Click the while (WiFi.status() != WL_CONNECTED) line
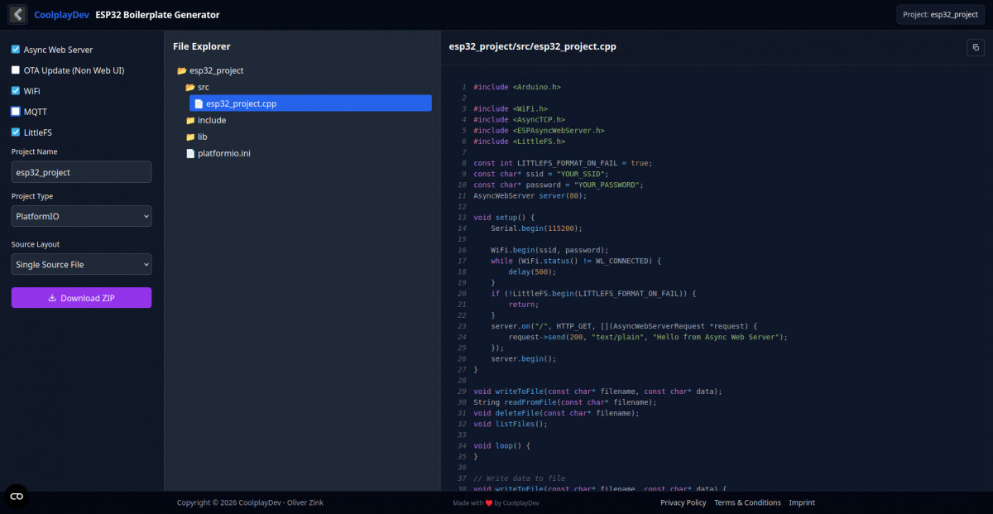Image resolution: width=993 pixels, height=514 pixels. (576, 261)
